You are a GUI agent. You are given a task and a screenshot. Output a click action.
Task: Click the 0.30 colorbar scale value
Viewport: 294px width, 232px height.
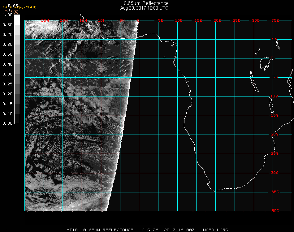click(7, 74)
